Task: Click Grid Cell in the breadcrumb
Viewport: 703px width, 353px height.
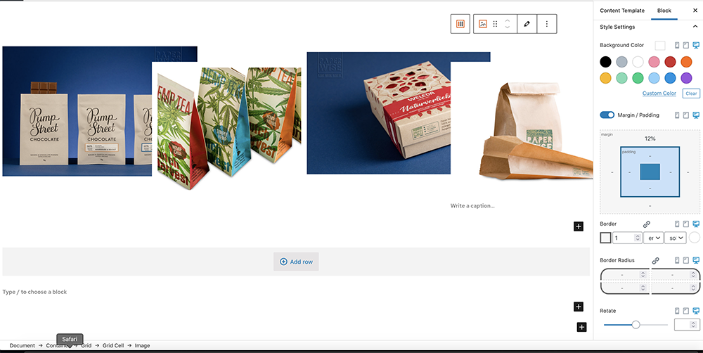Action: [x=113, y=345]
